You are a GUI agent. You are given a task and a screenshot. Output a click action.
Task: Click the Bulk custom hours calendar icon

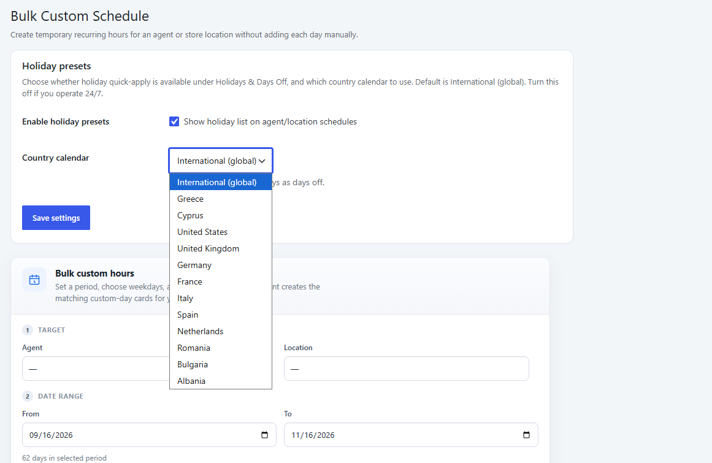tap(34, 280)
